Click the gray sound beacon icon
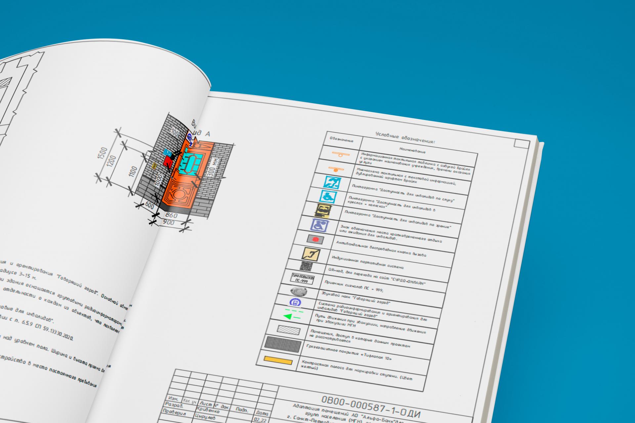The width and height of the screenshot is (635, 423). tap(299, 291)
